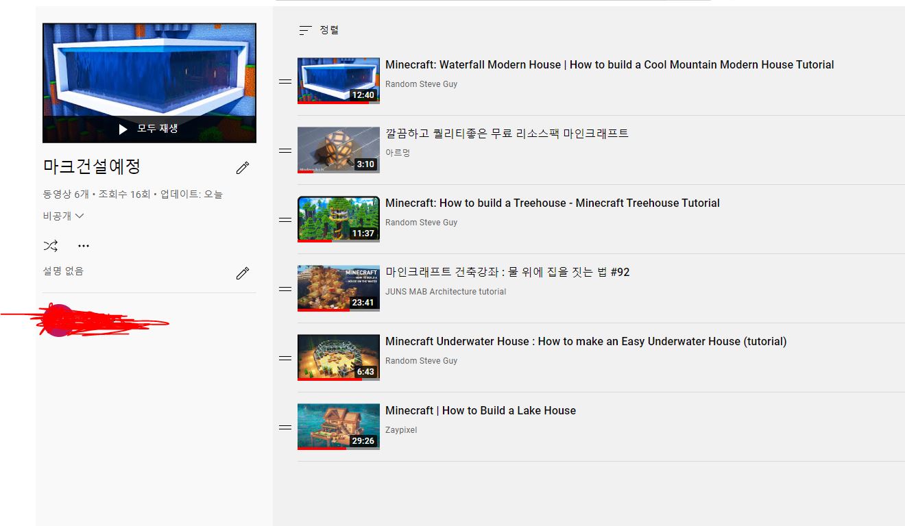The height and width of the screenshot is (526, 905).
Task: Click the pencil icon beside the description
Action: point(243,273)
